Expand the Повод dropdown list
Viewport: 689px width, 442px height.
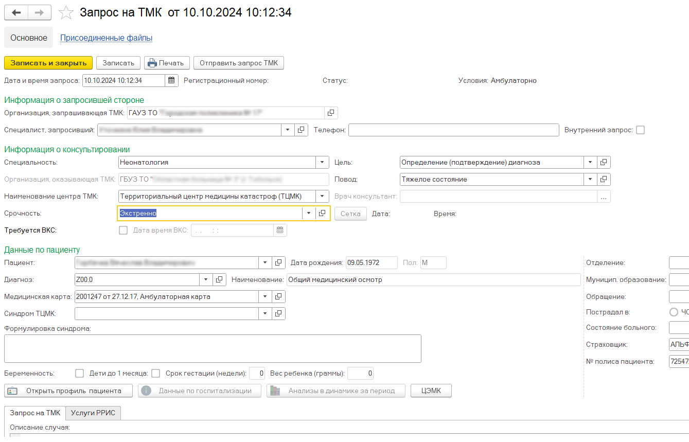pyautogui.click(x=590, y=180)
